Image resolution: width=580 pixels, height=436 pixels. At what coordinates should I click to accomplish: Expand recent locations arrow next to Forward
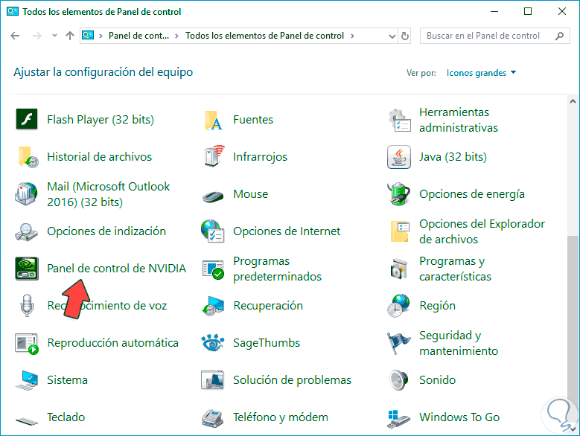[x=55, y=36]
